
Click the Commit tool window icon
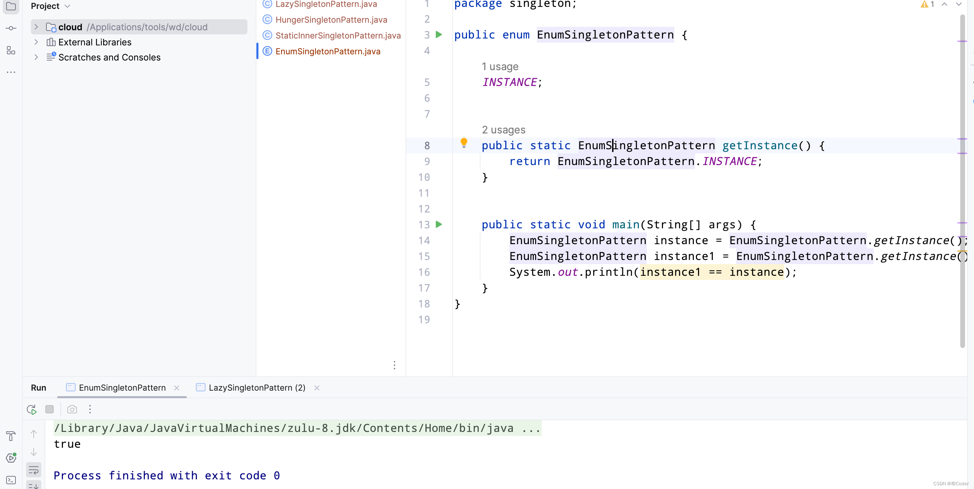11,28
